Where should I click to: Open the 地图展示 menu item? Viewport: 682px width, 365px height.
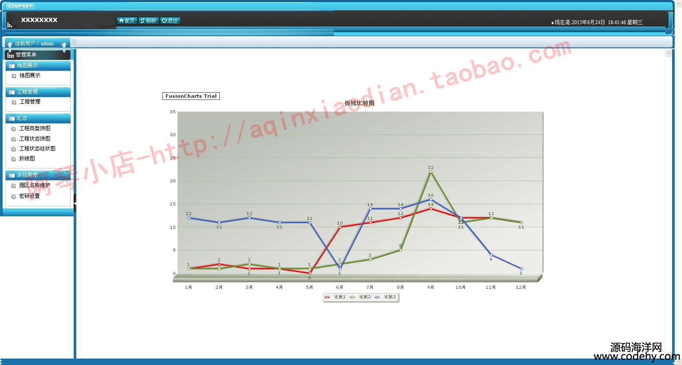point(30,75)
